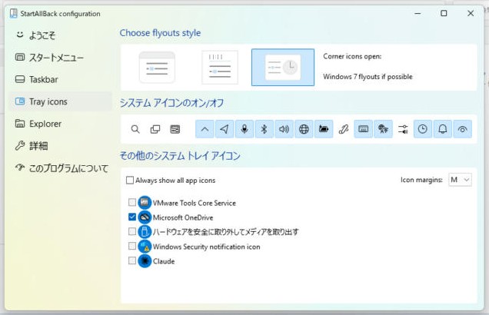Open このプログラムについて page

pyautogui.click(x=60, y=168)
